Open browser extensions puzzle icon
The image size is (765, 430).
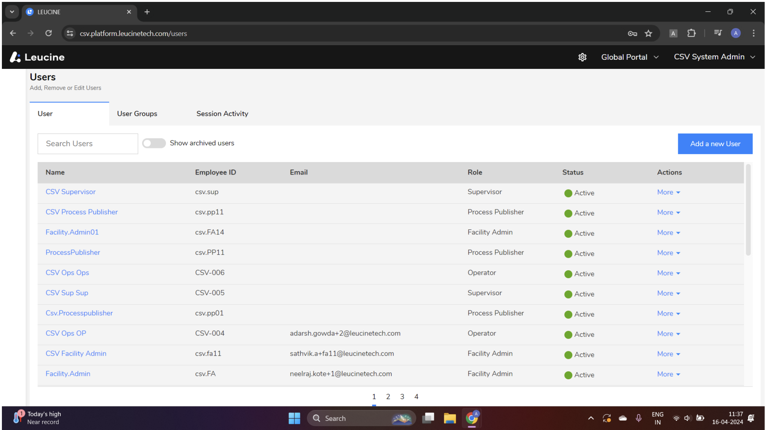(x=691, y=33)
